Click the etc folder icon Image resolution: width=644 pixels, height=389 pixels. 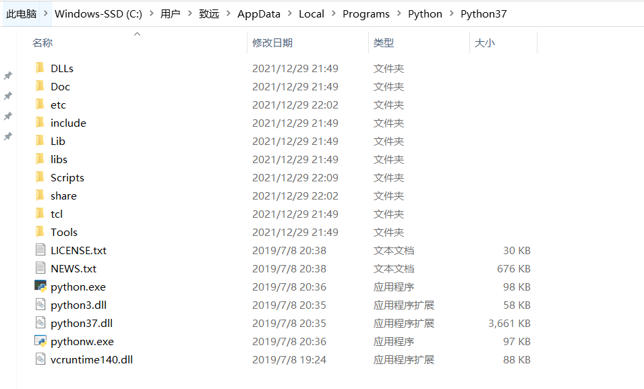coord(40,104)
